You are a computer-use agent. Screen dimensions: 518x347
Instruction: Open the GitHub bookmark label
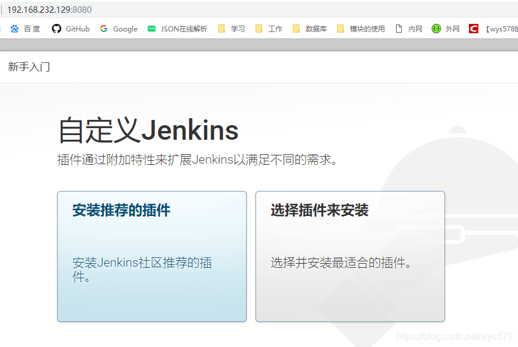(x=78, y=29)
